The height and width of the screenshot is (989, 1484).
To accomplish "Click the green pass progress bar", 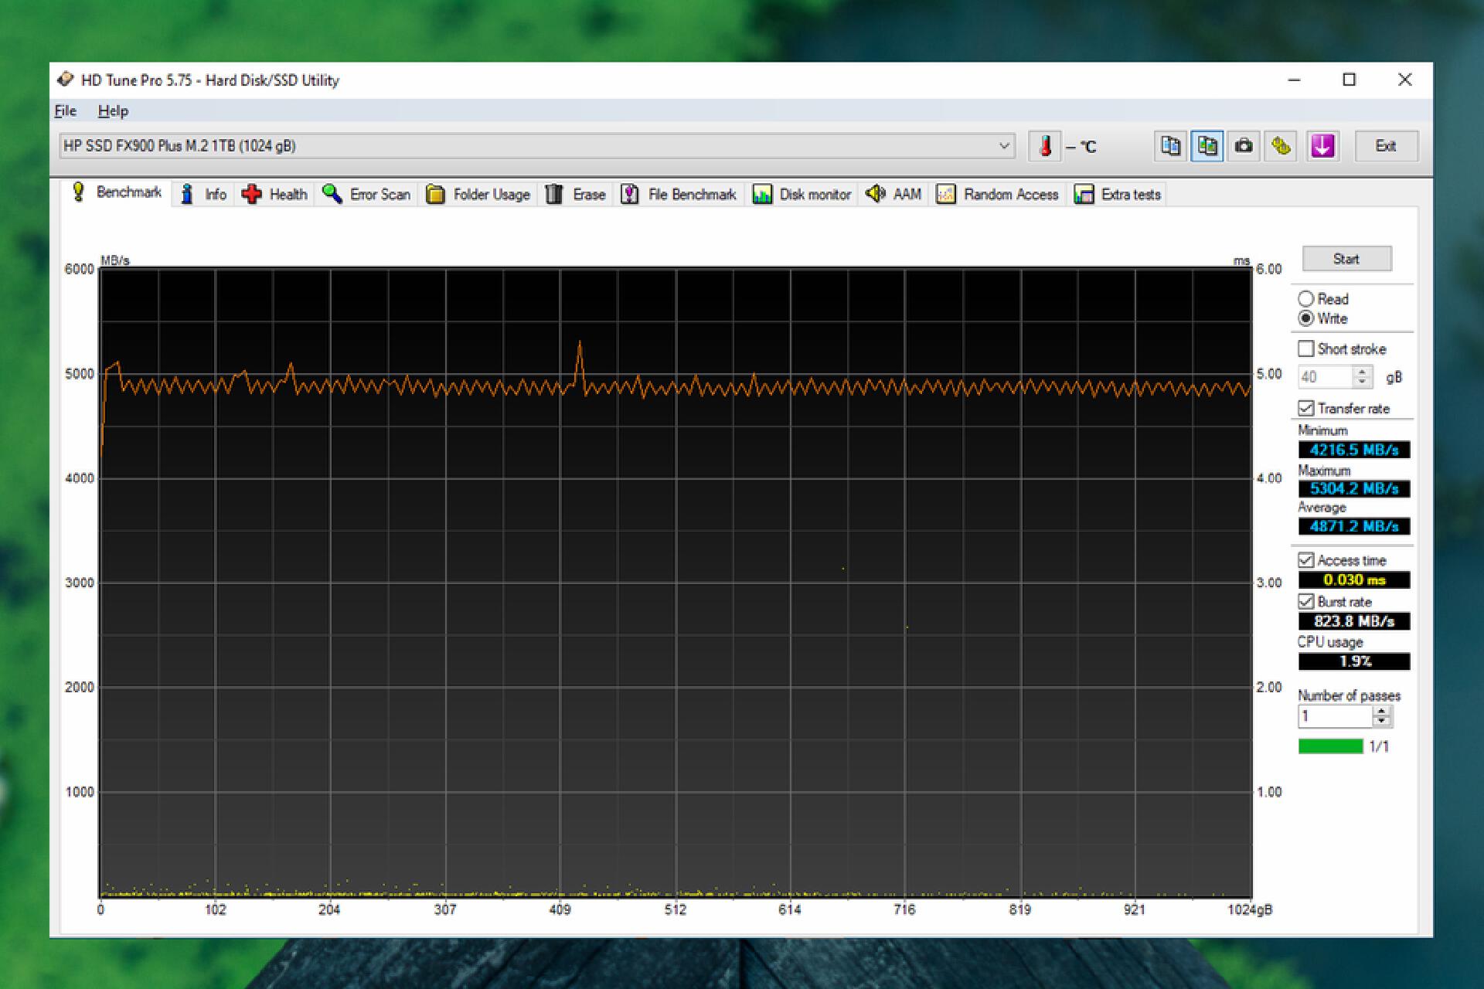I will [1330, 746].
